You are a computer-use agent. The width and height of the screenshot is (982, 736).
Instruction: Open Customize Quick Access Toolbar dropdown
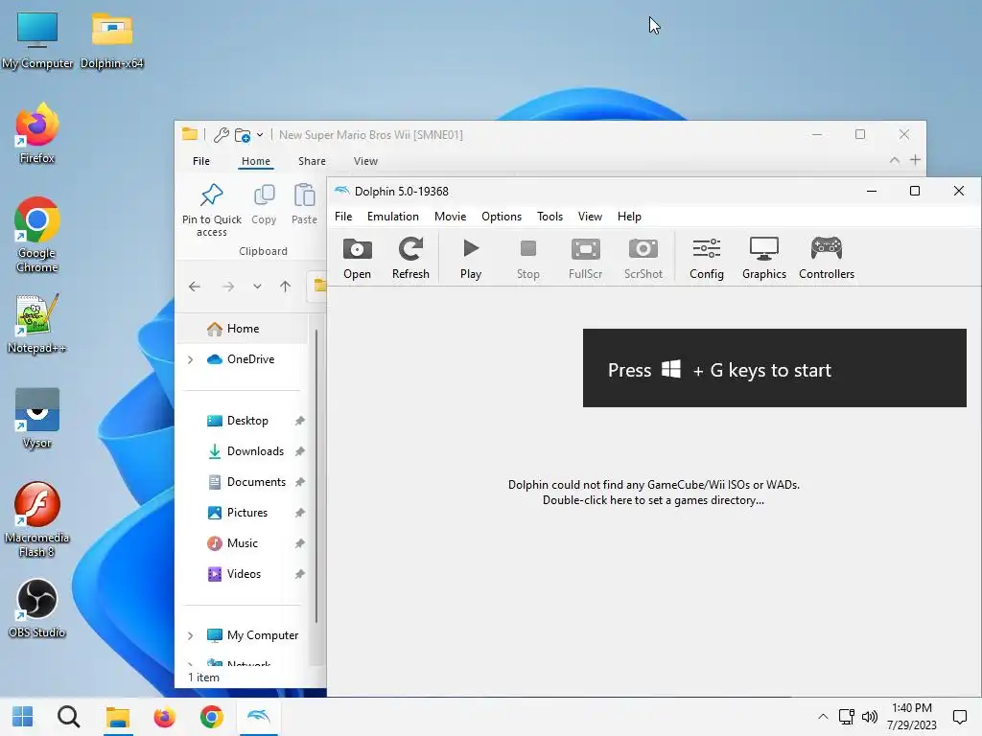(x=260, y=134)
